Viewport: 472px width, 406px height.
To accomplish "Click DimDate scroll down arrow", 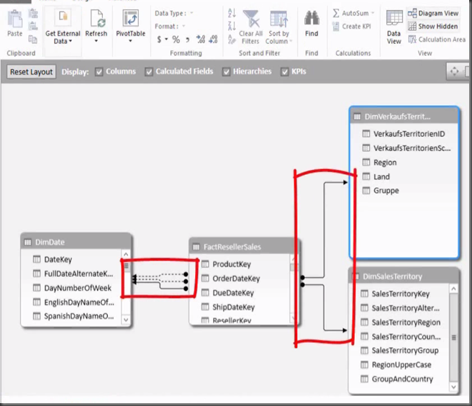I will 126,320.
